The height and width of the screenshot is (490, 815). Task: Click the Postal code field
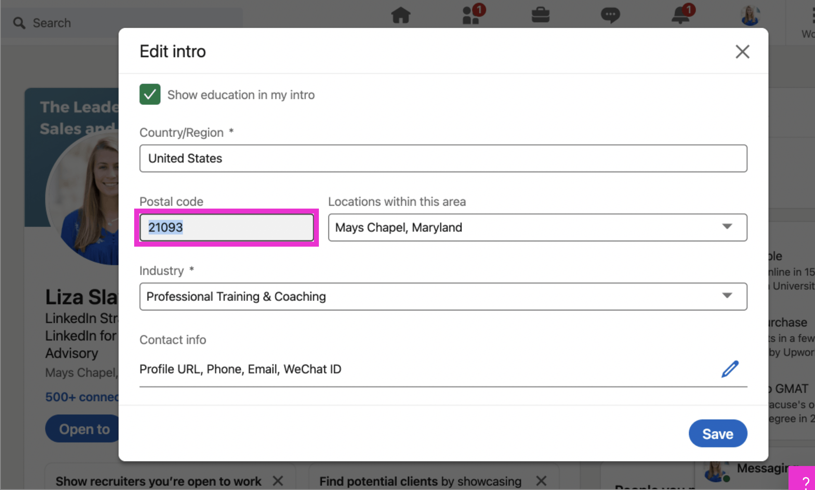coord(227,227)
